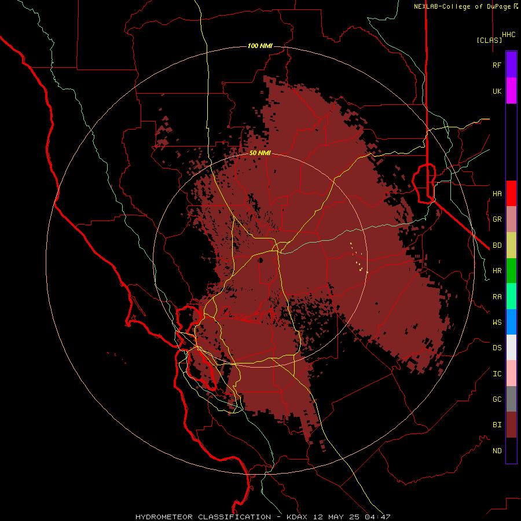Click the HA legend label

point(497,193)
